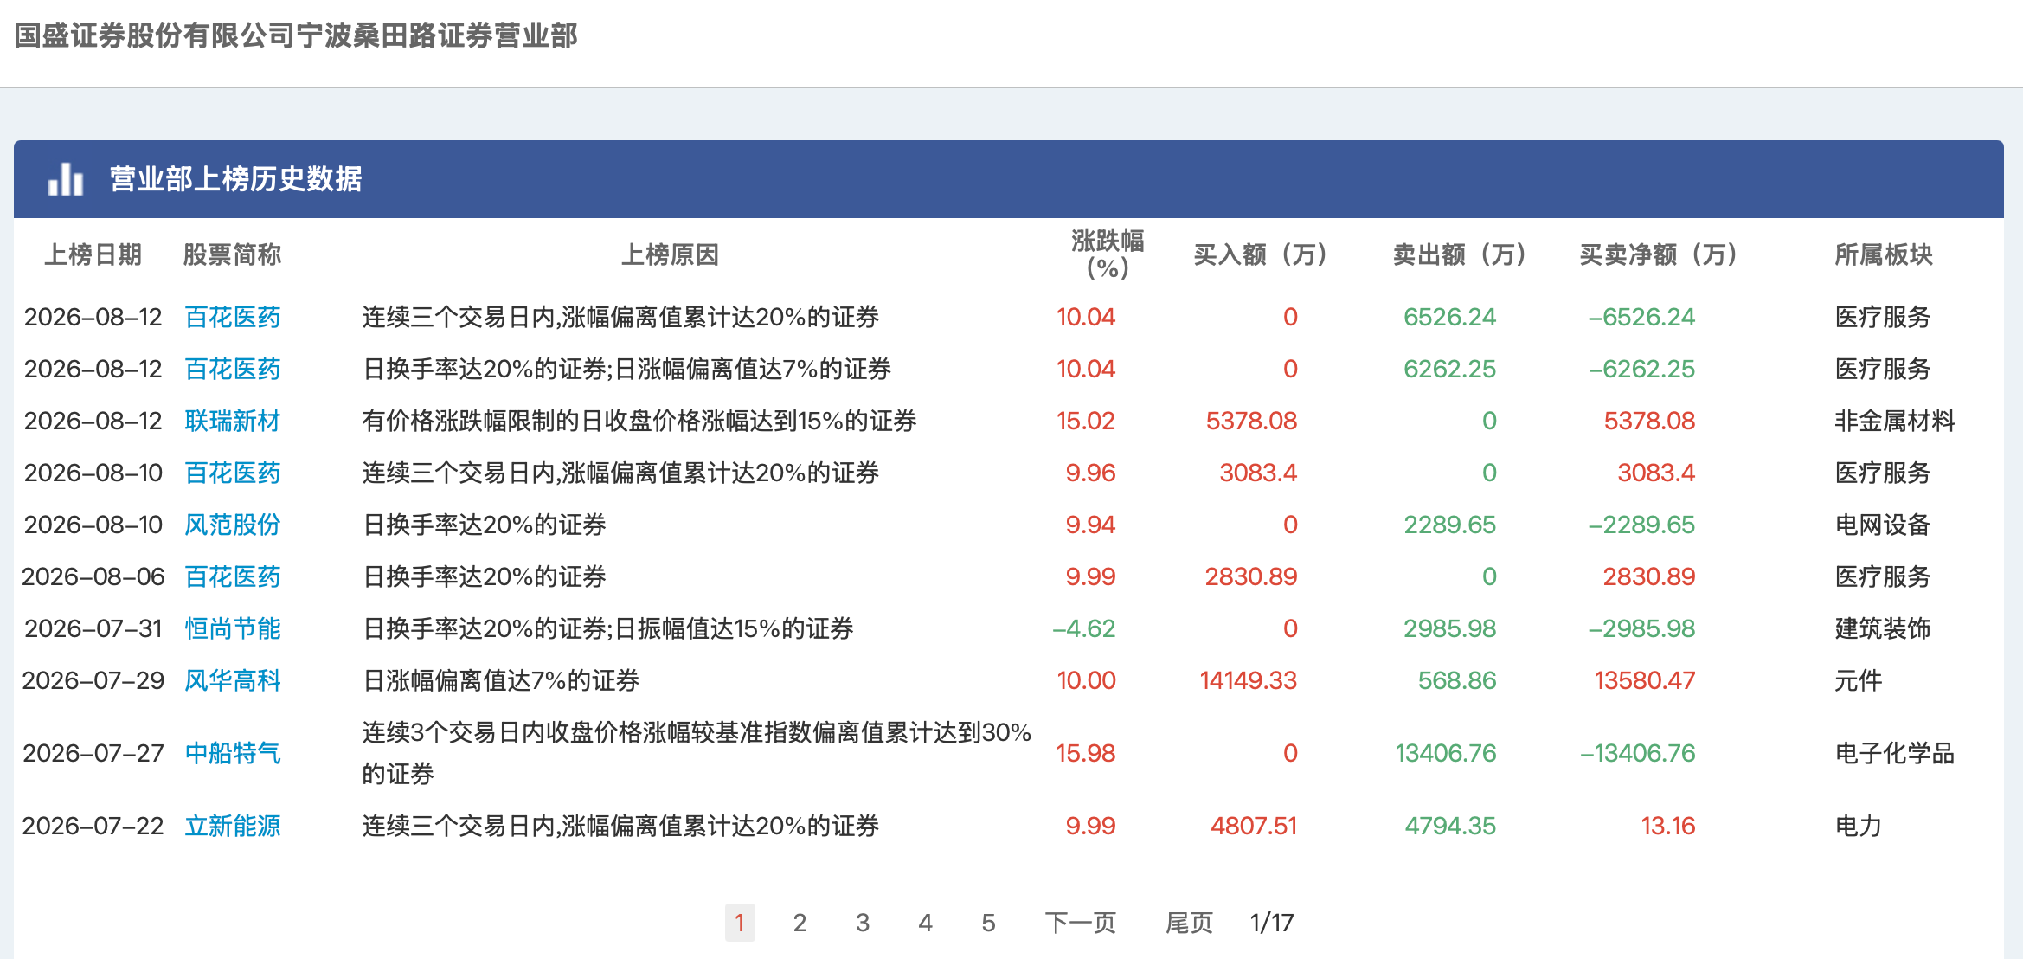Open 恒尚节能 stock link
Image resolution: width=2023 pixels, height=959 pixels.
pyautogui.click(x=233, y=628)
